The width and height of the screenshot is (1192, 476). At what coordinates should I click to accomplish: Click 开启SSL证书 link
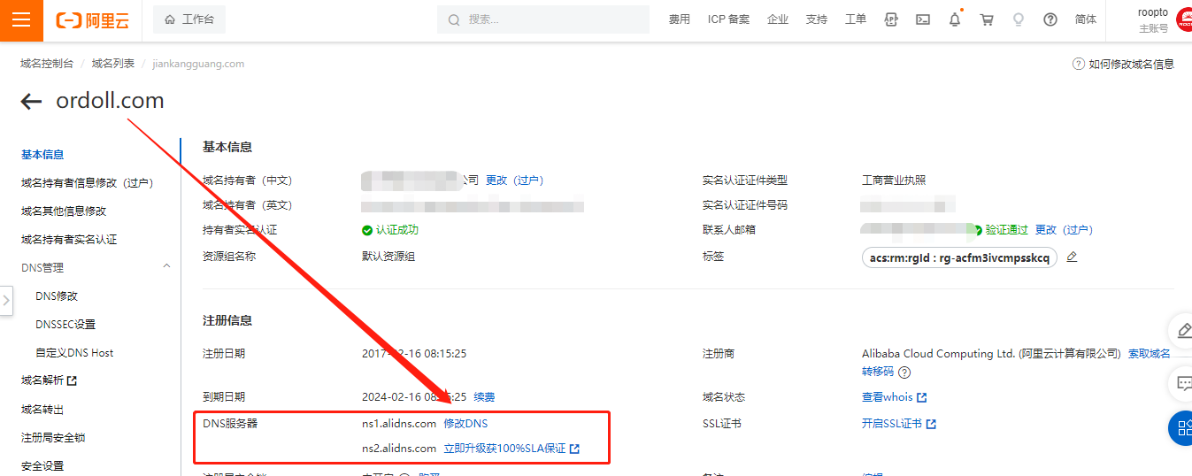tap(898, 423)
